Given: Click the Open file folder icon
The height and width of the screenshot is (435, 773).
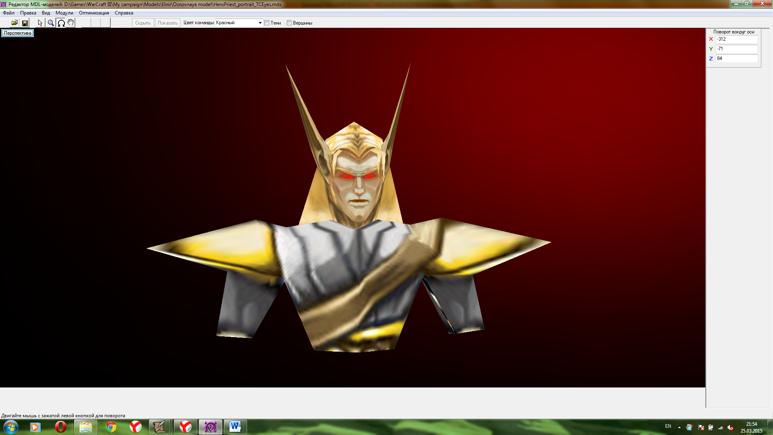Looking at the screenshot, I should tap(14, 23).
